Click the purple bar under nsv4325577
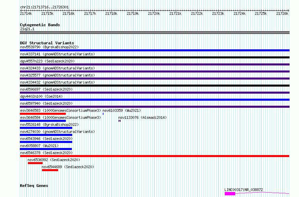Viewport: 299px width, 197px height. [x=155, y=79]
